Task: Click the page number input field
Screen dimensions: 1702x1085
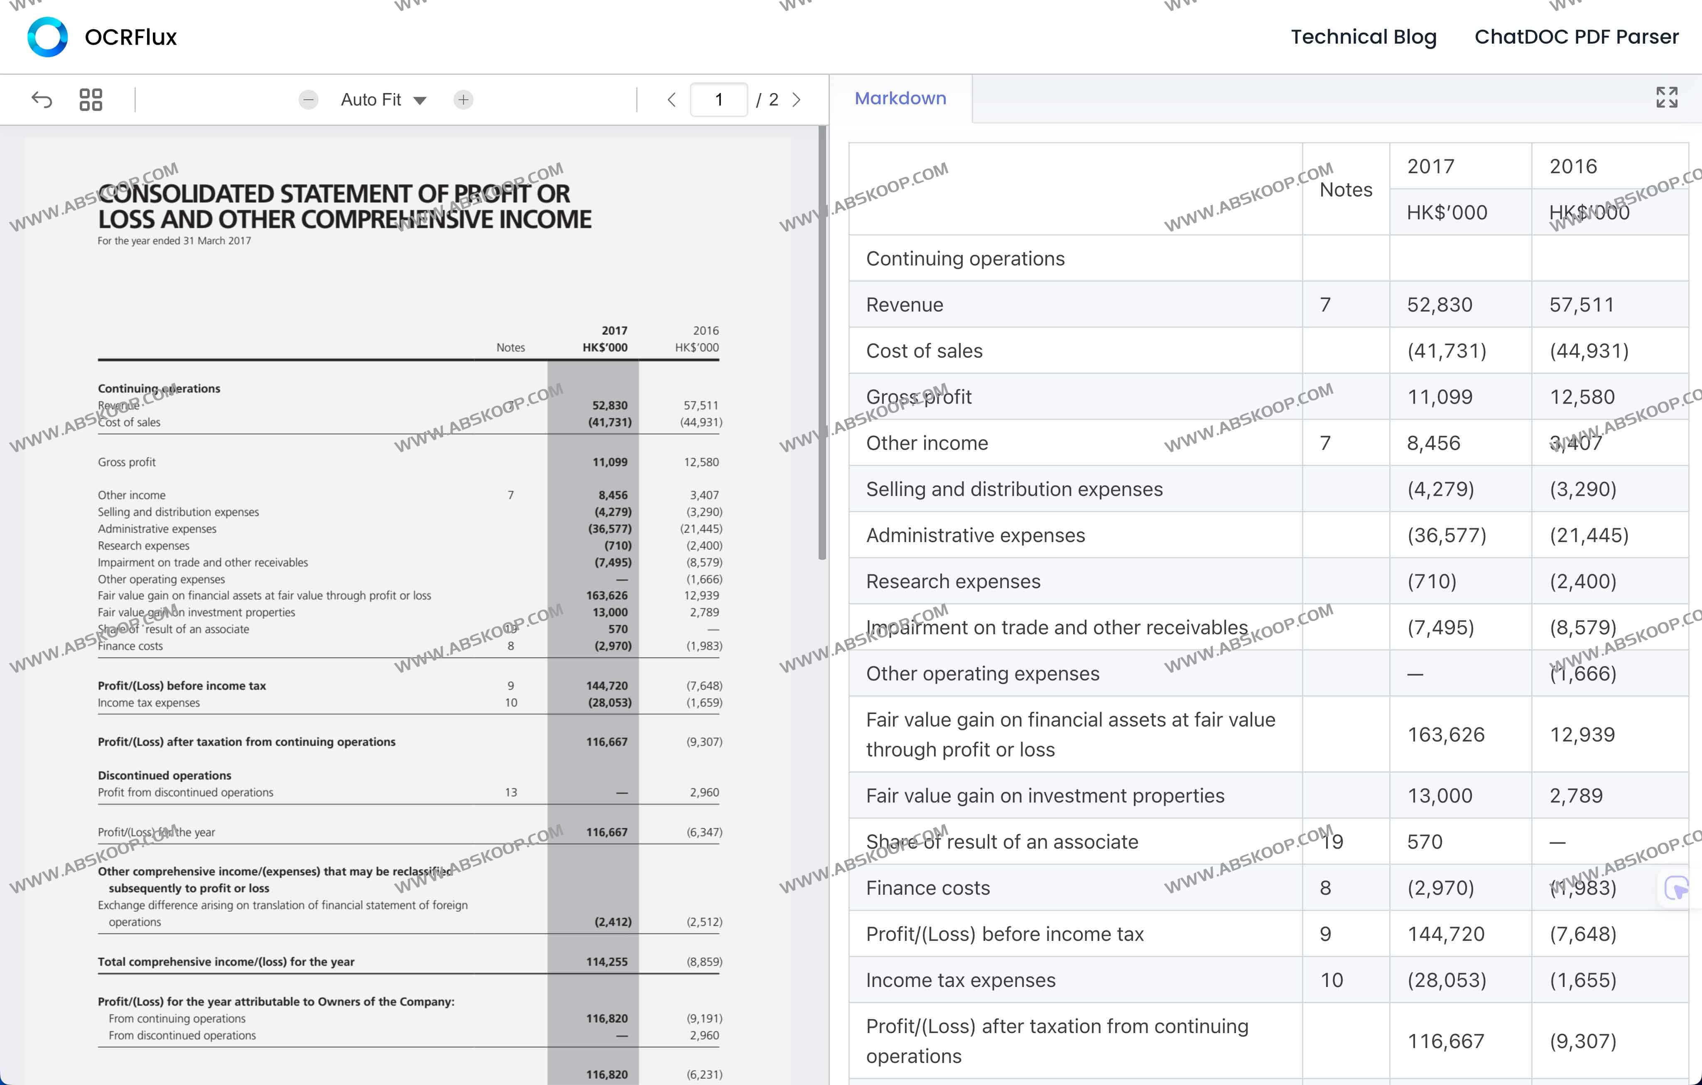Action: tap(718, 100)
